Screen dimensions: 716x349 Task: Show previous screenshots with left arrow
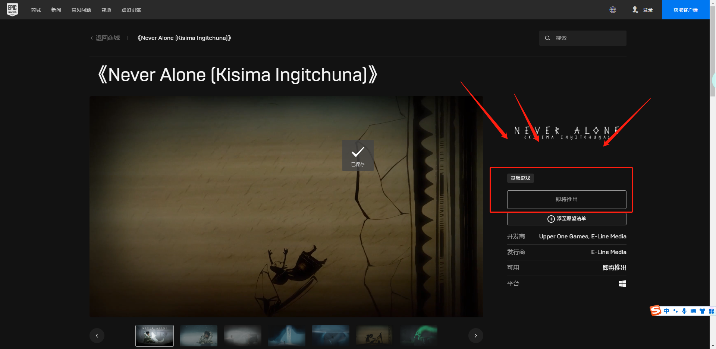click(x=97, y=336)
